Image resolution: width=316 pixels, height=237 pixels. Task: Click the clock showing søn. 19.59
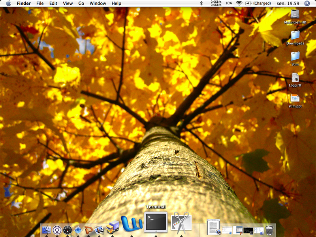point(288,3)
